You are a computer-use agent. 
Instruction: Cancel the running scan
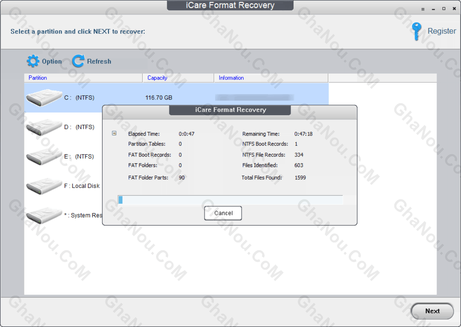click(x=223, y=213)
